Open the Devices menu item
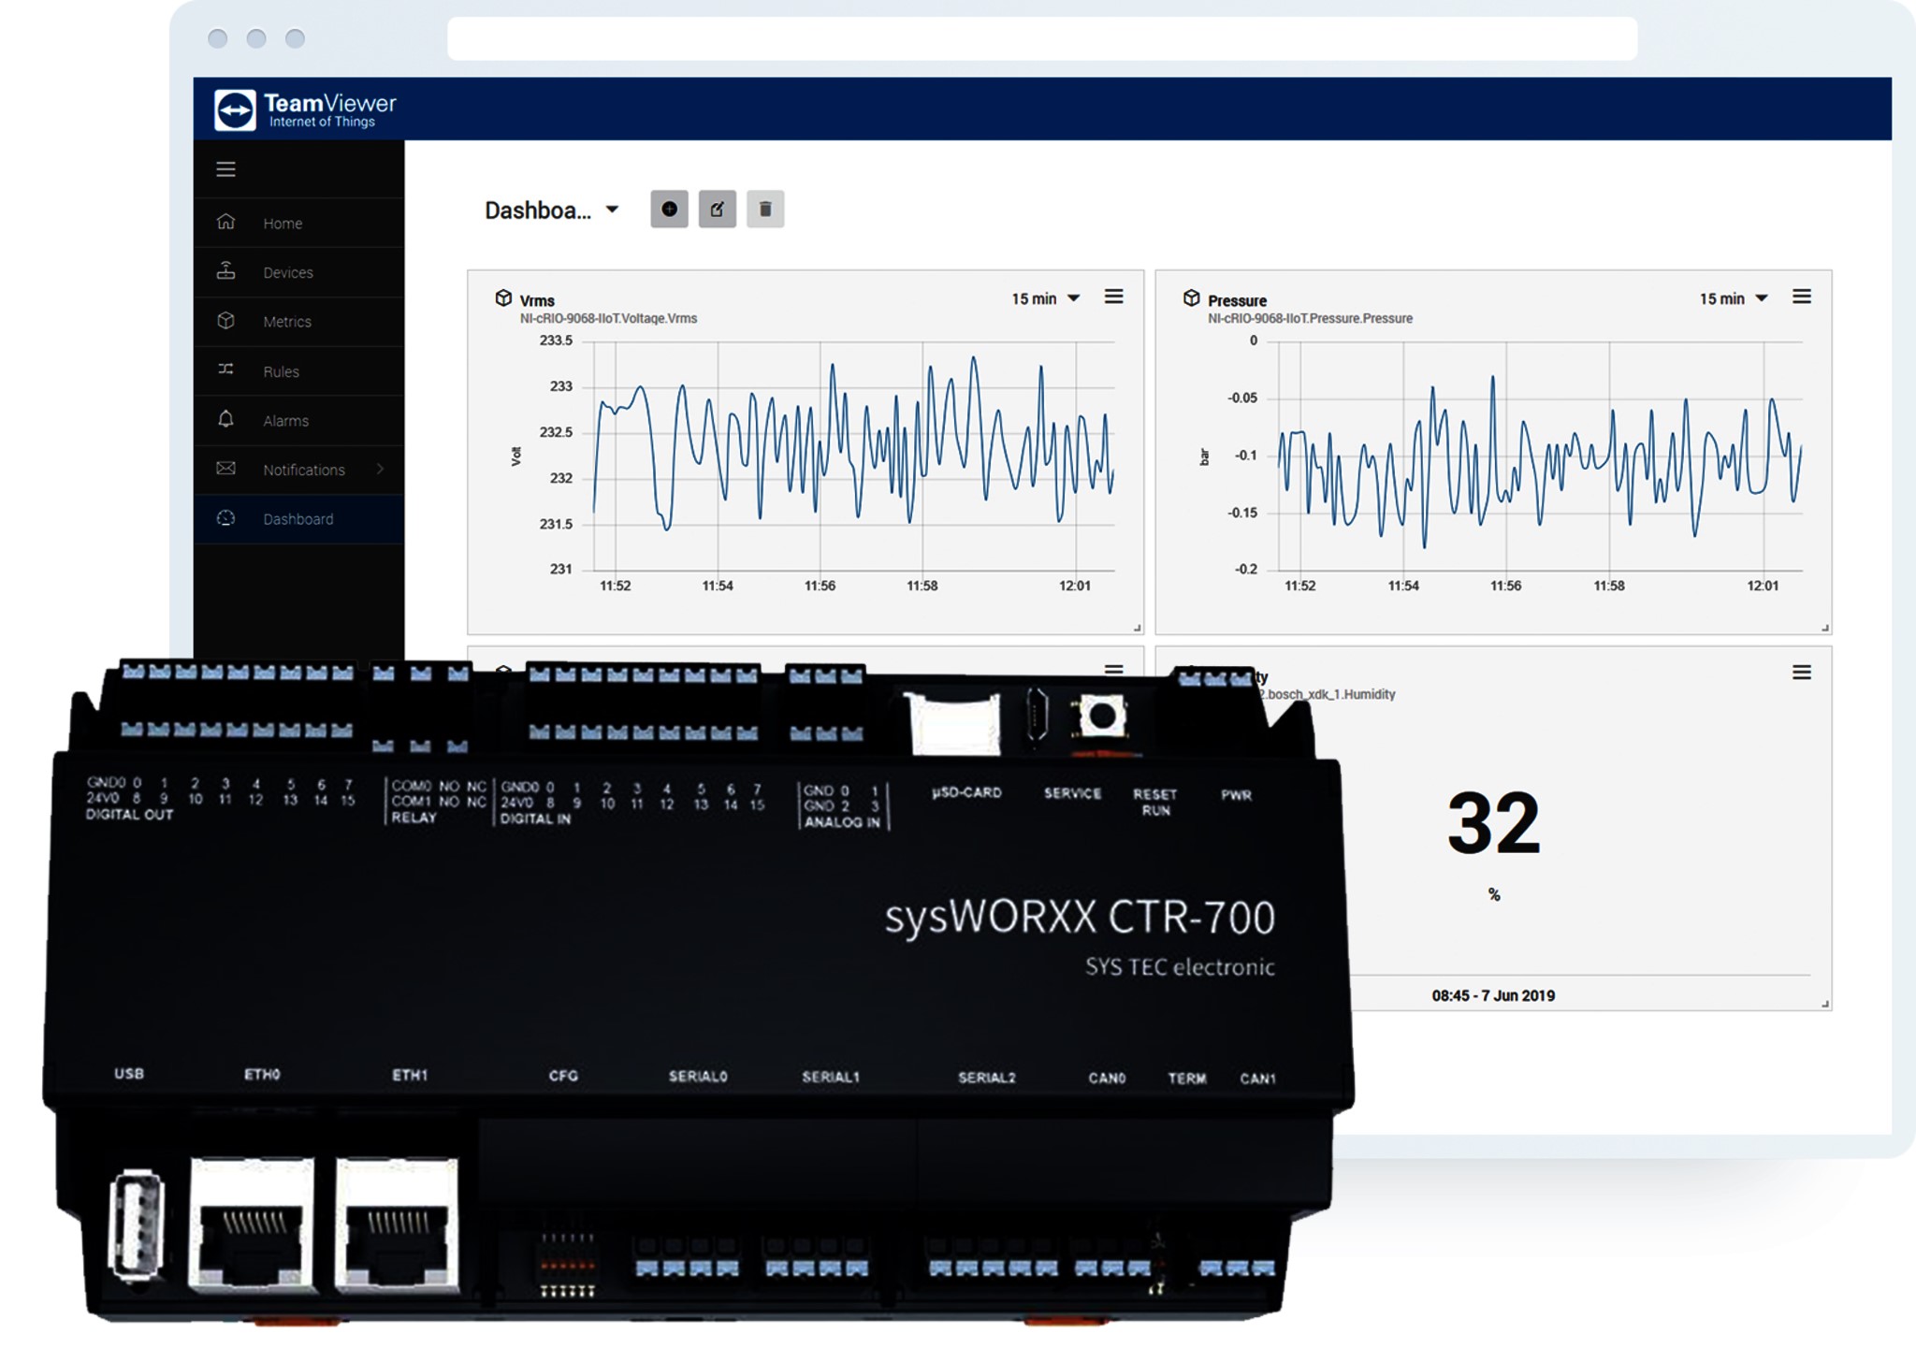Screen dimensions: 1916x1362 pyautogui.click(x=299, y=272)
